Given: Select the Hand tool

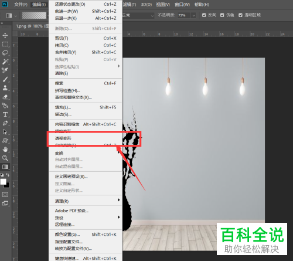Looking at the screenshot, I should pyautogui.click(x=5, y=150).
